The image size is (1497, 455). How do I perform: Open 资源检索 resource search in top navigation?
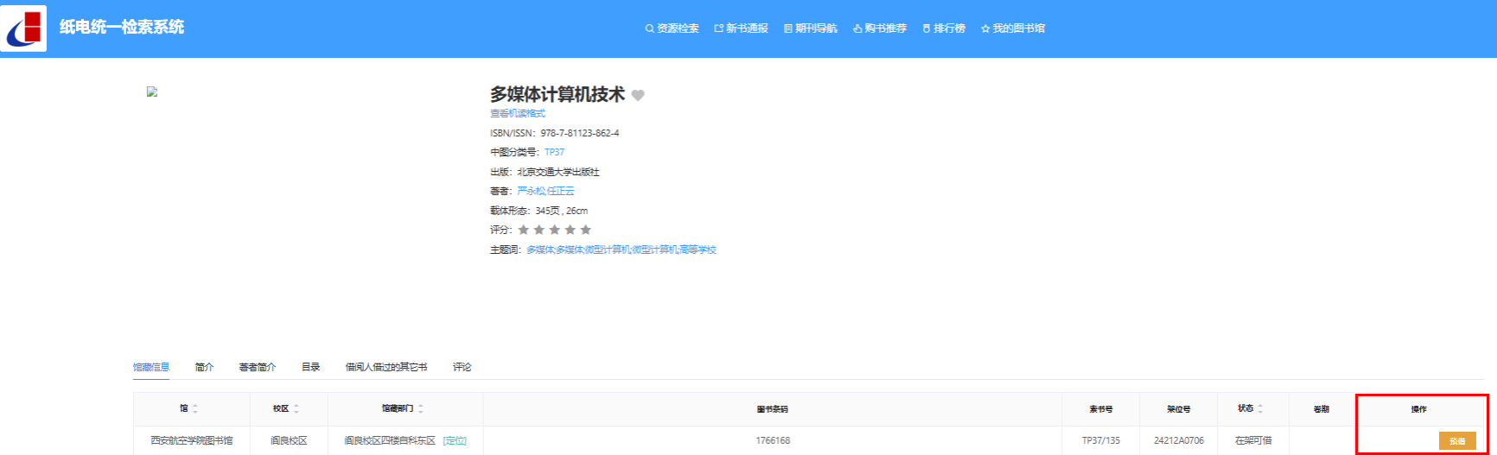click(x=672, y=28)
